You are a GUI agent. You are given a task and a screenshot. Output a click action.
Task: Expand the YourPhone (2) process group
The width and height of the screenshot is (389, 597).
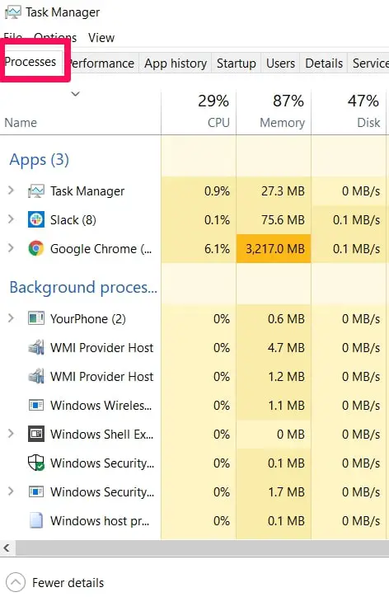click(x=11, y=318)
